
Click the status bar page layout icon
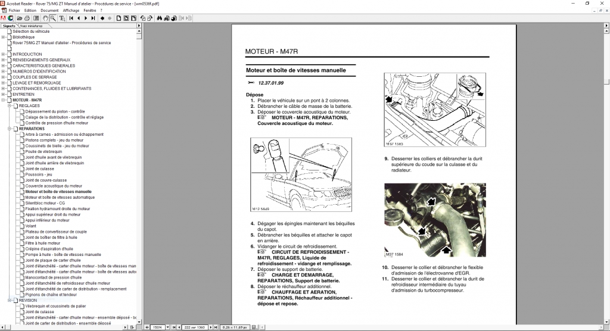[254, 327]
